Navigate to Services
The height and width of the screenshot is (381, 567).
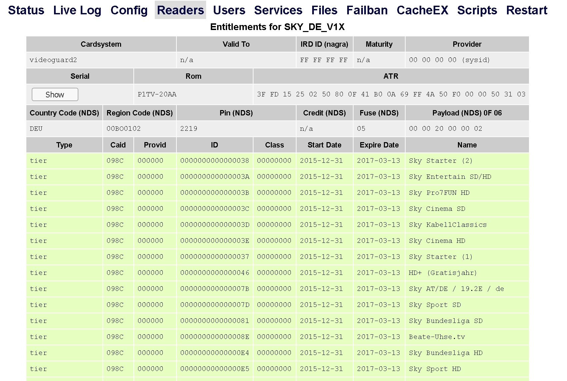pyautogui.click(x=278, y=10)
